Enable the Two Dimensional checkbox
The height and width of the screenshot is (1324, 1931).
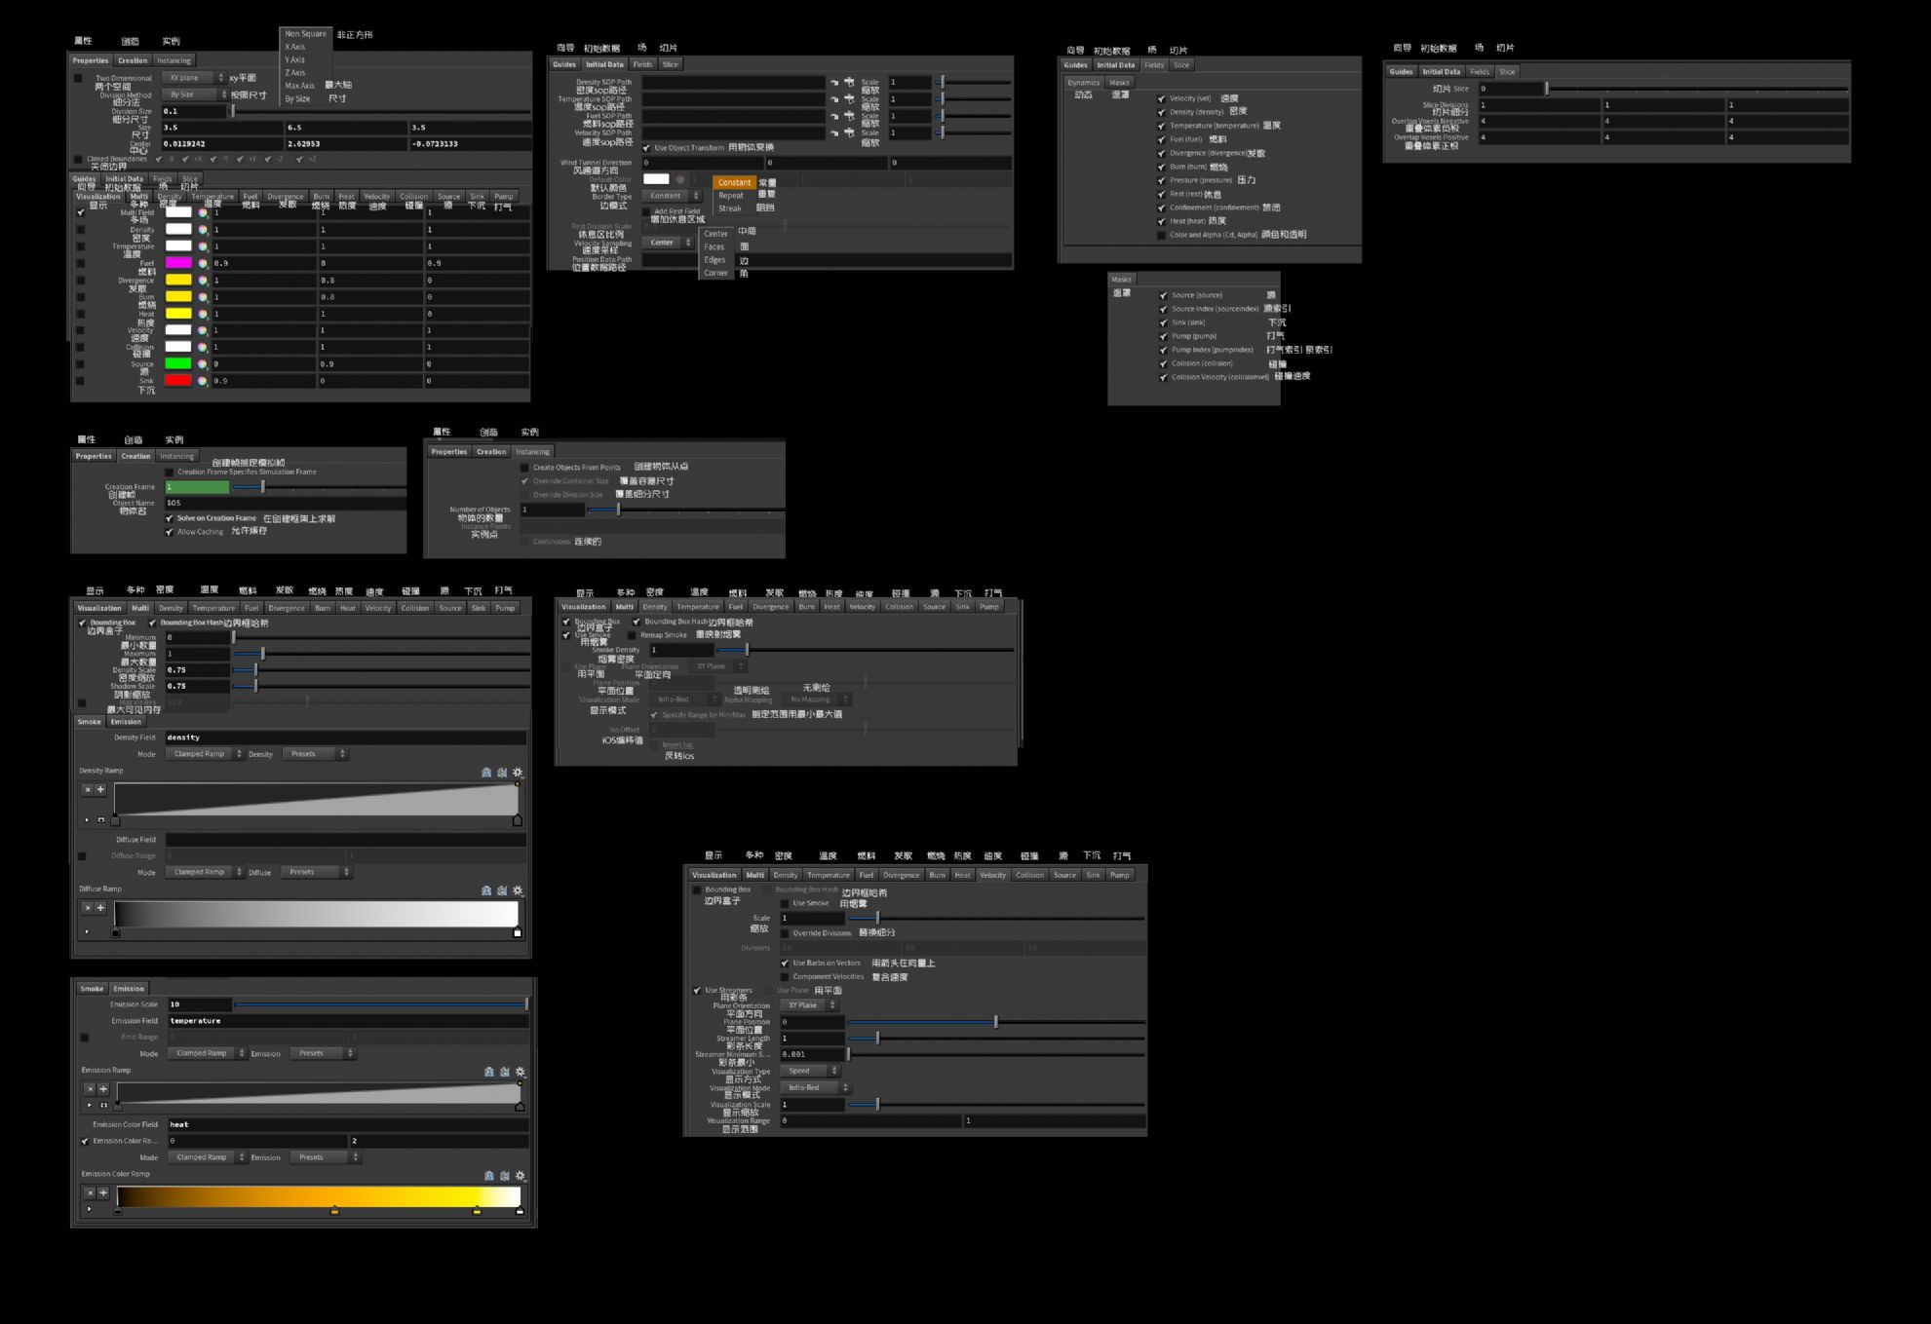79,78
